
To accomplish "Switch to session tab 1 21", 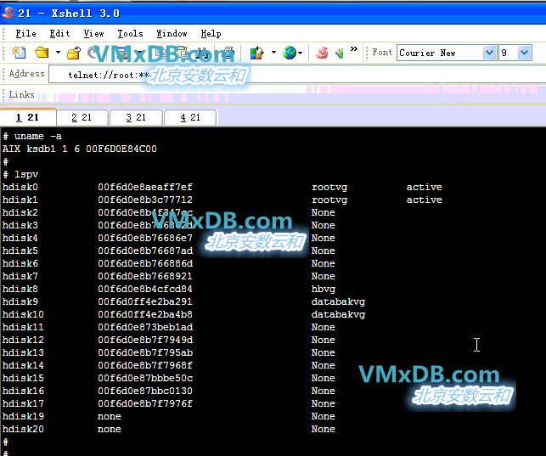I will click(28, 117).
